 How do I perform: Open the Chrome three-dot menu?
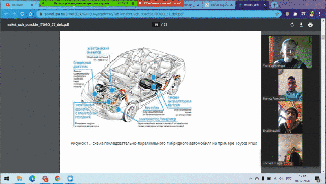coord(320,13)
